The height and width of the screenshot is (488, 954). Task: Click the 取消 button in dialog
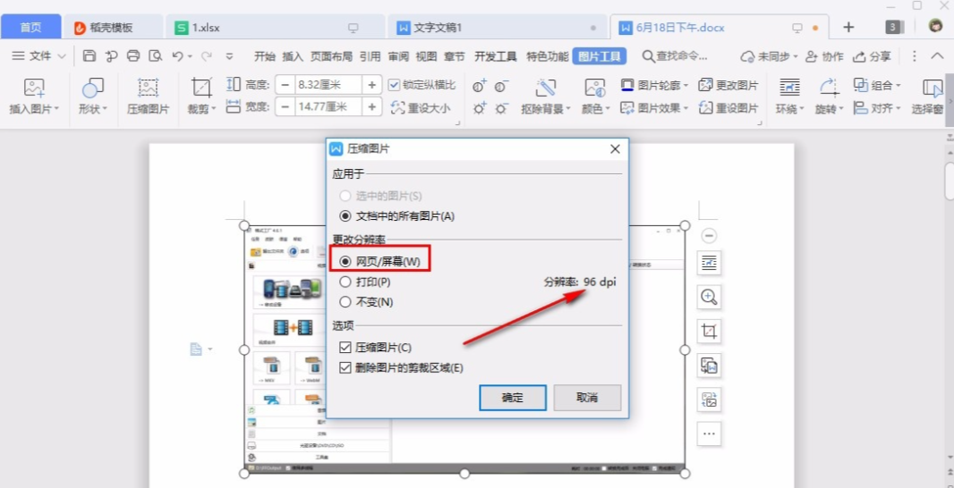click(586, 397)
